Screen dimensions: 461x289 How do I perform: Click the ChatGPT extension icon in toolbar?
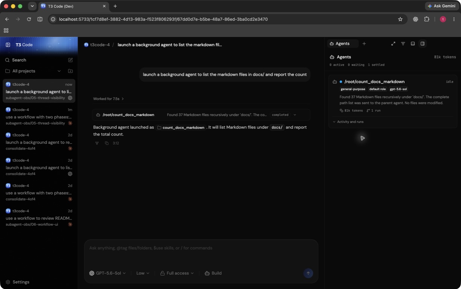pos(415,19)
